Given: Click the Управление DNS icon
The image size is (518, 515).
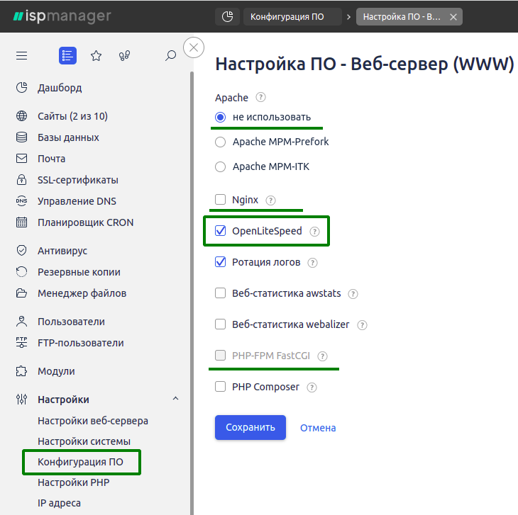Looking at the screenshot, I should click(x=22, y=200).
